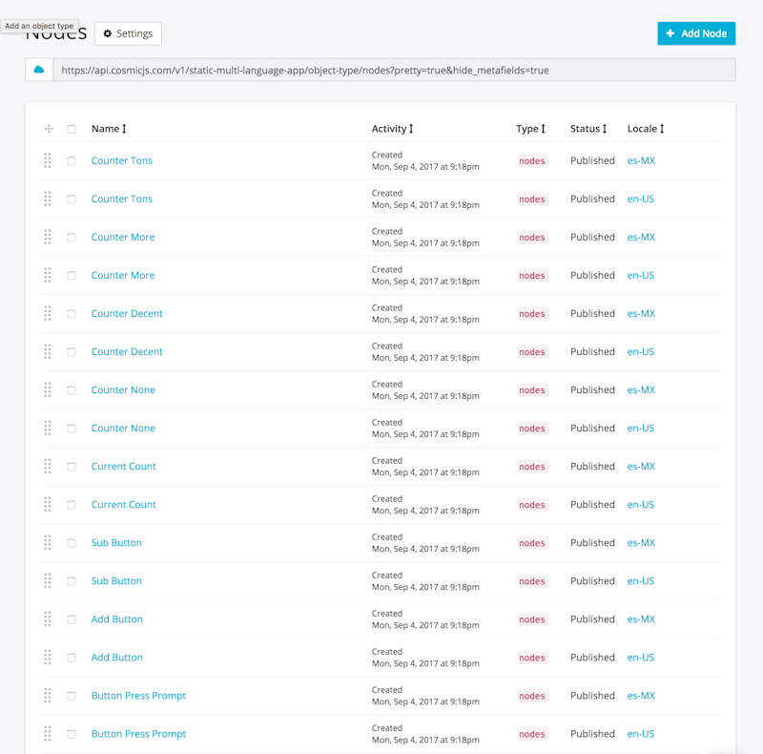Sort the table by Name column

(x=109, y=129)
